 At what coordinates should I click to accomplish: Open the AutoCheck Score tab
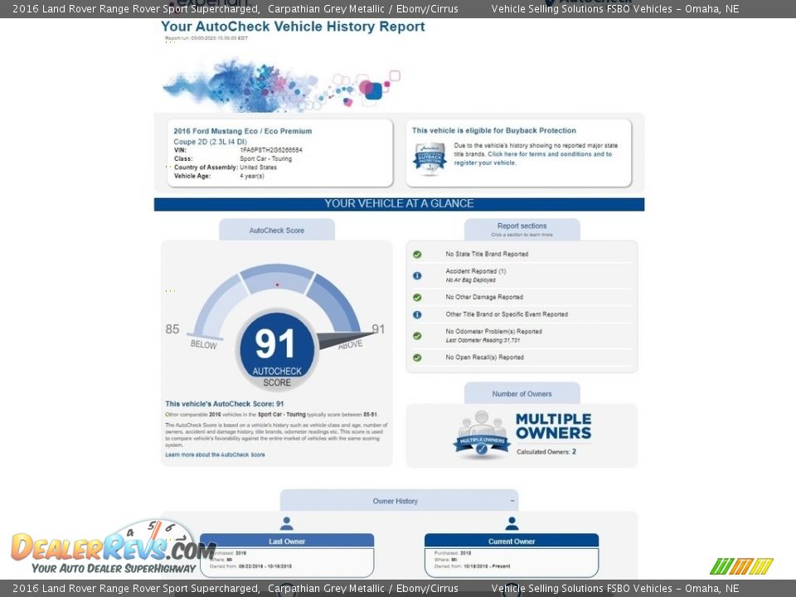pyautogui.click(x=277, y=230)
